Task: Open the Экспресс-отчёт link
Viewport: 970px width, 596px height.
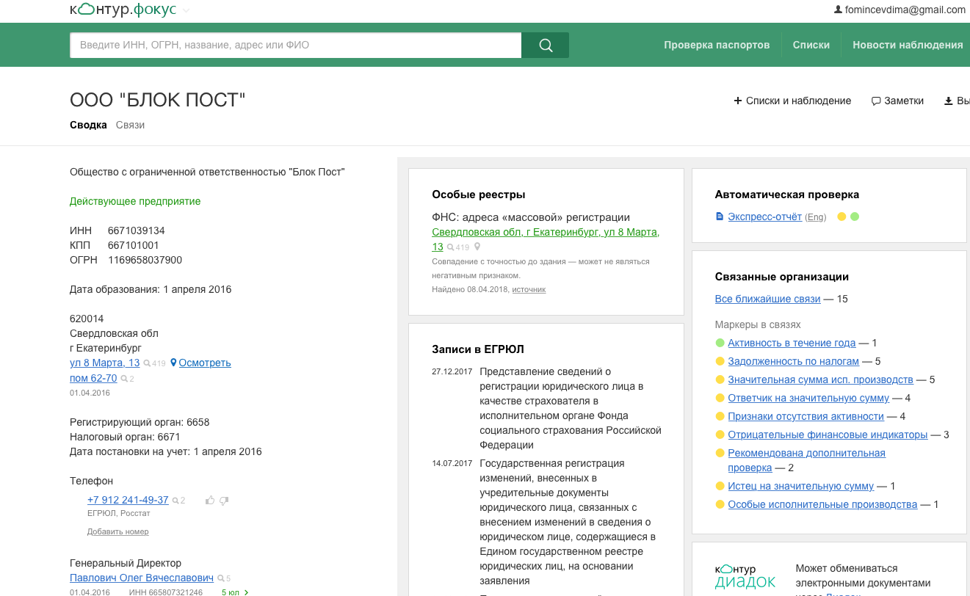Action: (764, 217)
